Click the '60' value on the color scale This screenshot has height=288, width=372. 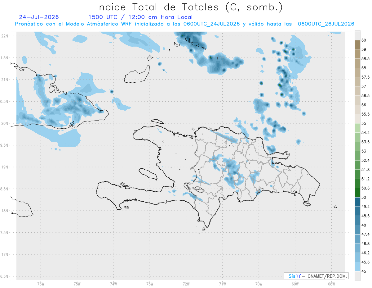(364, 40)
